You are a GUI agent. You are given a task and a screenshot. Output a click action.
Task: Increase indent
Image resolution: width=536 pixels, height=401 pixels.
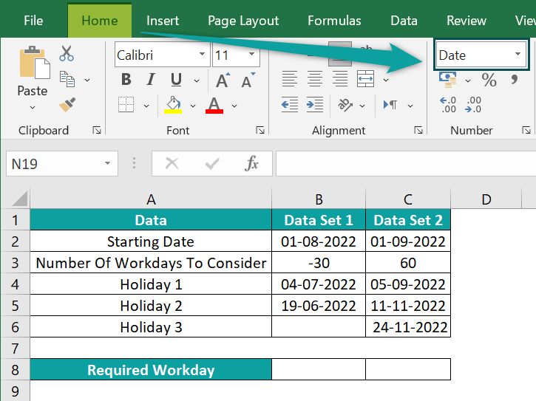coord(315,105)
